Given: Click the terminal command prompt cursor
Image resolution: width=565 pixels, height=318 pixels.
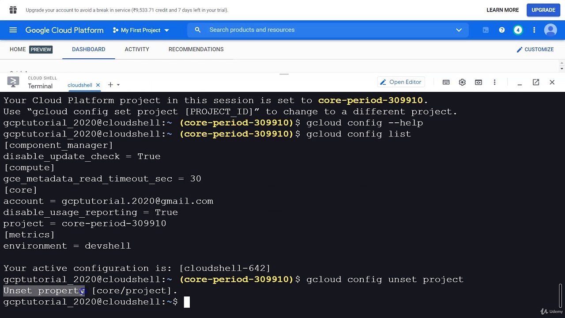Looking at the screenshot, I should [187, 302].
